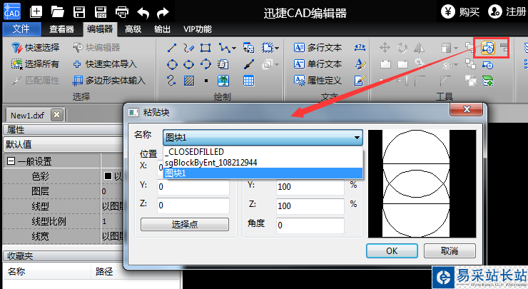Click the Y position input field
This screenshot has height=289, width=528.
point(193,187)
